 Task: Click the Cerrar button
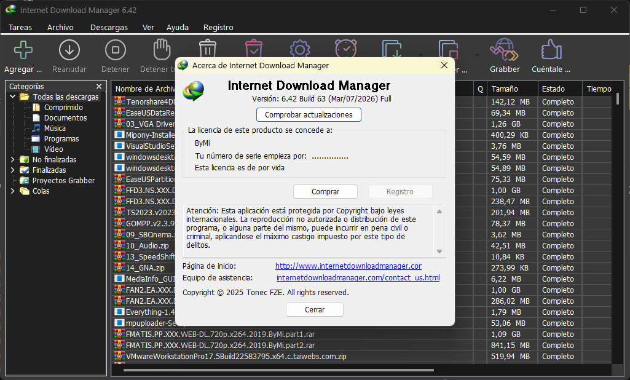(x=315, y=310)
